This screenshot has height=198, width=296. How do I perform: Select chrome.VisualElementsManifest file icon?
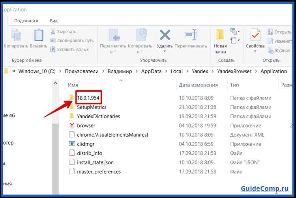pyautogui.click(x=72, y=134)
